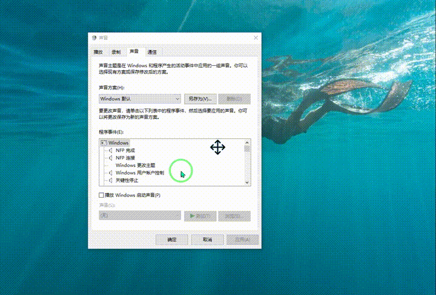
Task: Switch to the 播放 tab
Action: pyautogui.click(x=98, y=52)
